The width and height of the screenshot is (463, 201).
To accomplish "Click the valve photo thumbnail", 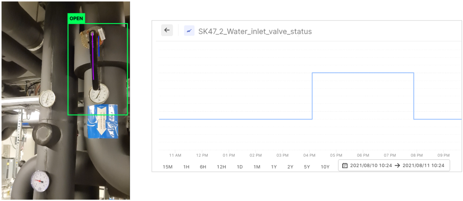I will pyautogui.click(x=66, y=100).
